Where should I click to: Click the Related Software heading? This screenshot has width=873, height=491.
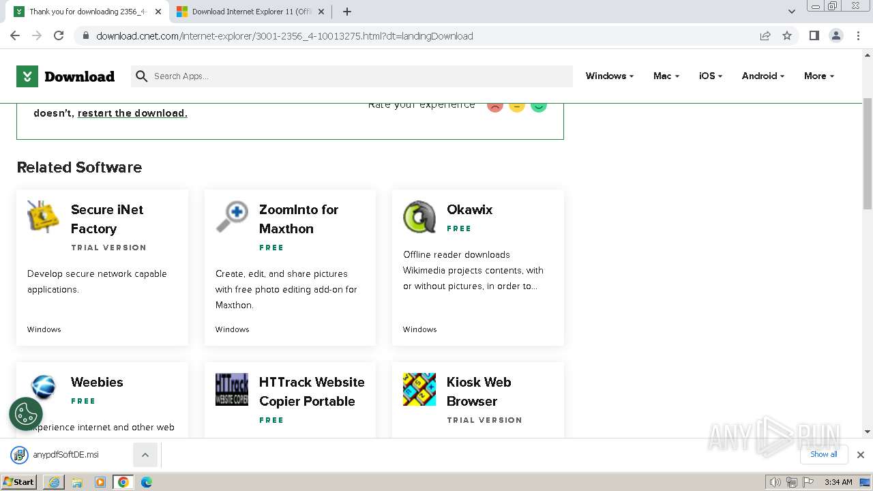point(79,167)
